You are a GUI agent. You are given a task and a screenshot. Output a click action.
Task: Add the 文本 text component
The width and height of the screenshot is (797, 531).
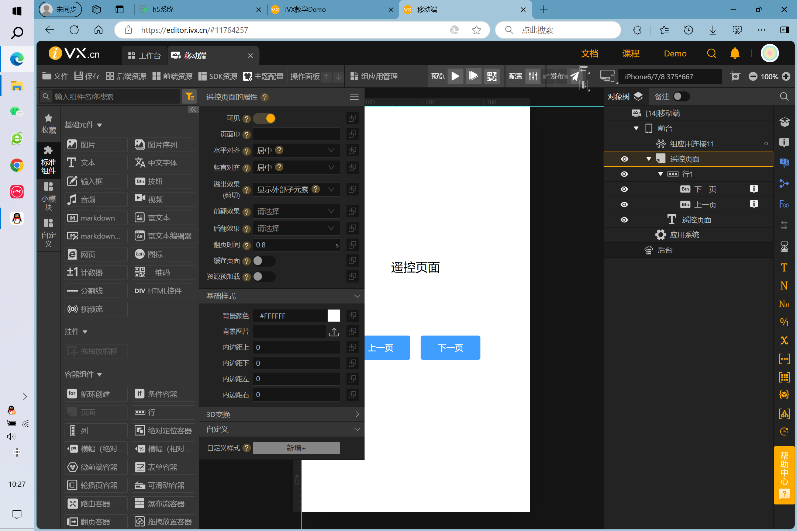(x=96, y=163)
